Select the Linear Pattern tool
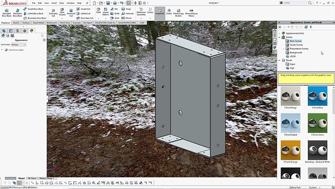The width and height of the screenshot is (335, 189). (x=106, y=12)
